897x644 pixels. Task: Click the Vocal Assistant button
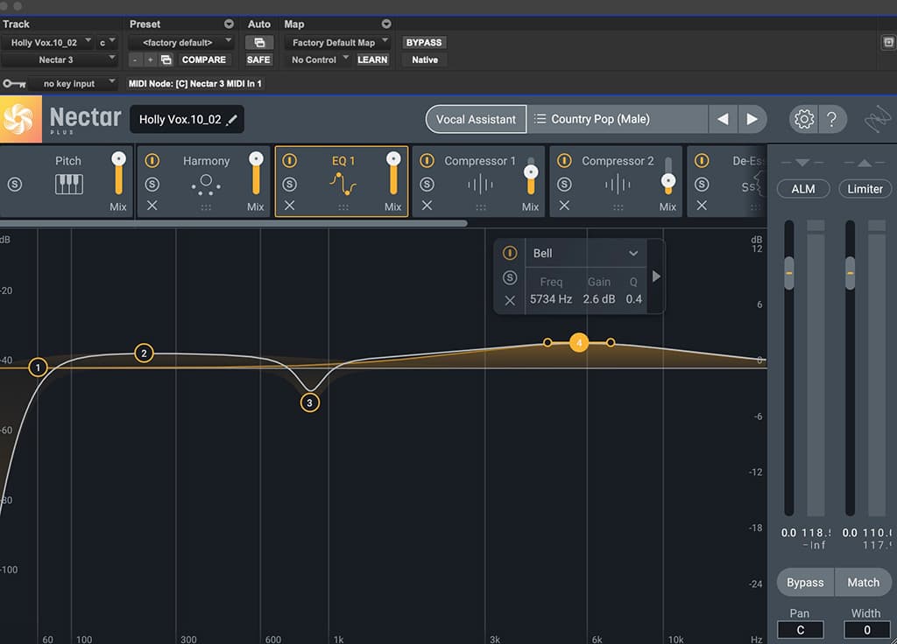pos(476,119)
